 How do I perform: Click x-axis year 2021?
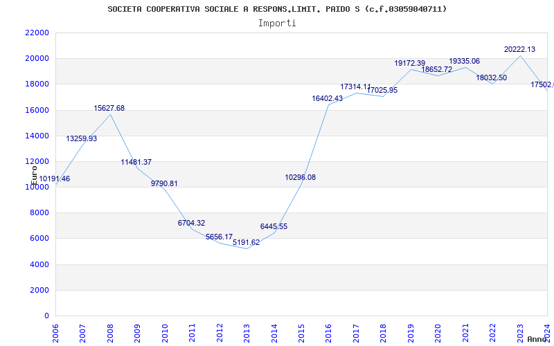(x=465, y=334)
